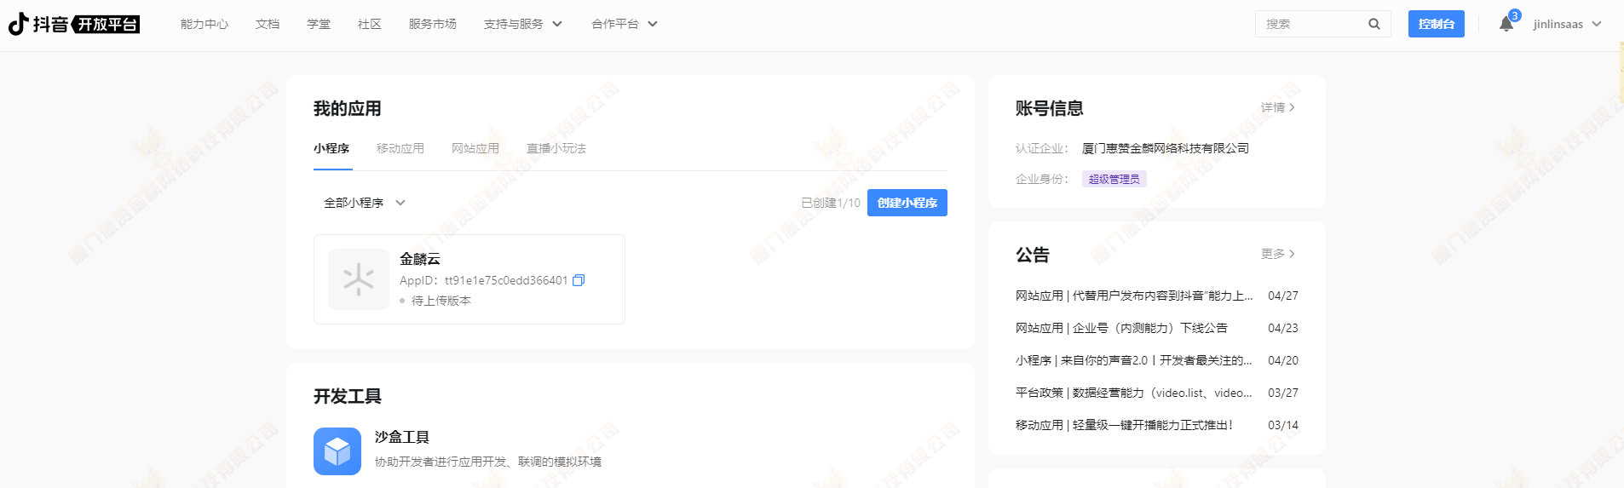Screen dimensions: 1624x488
Task: Open 详情 link in 账号信息
Action: (x=1278, y=107)
